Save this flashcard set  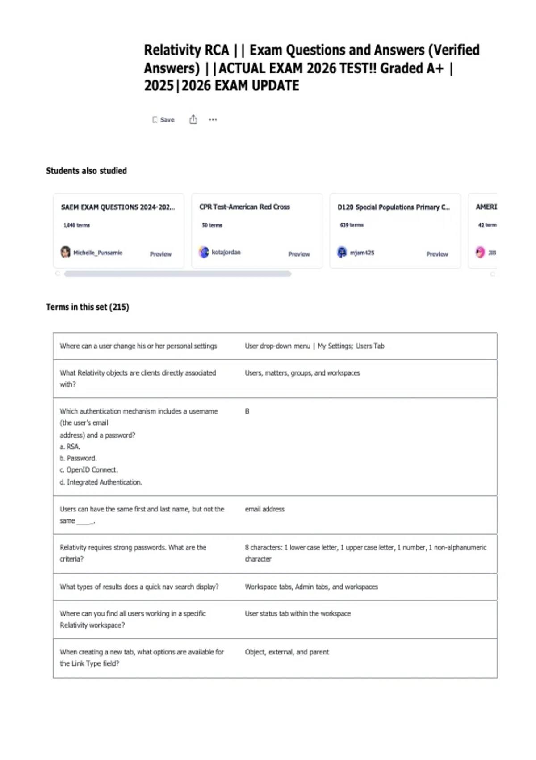163,120
